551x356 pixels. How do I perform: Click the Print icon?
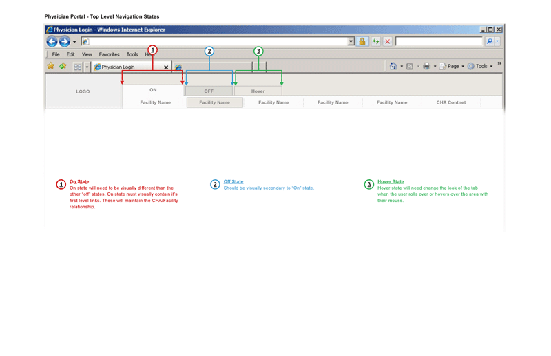tap(426, 66)
